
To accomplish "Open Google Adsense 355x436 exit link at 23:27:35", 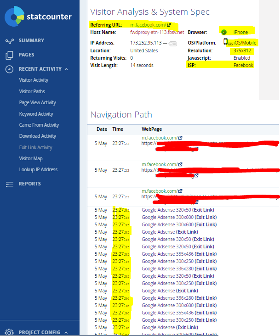I will [179, 254].
